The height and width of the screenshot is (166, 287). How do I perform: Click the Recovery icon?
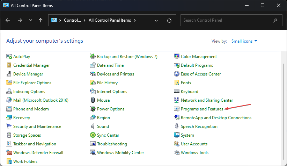point(9,118)
